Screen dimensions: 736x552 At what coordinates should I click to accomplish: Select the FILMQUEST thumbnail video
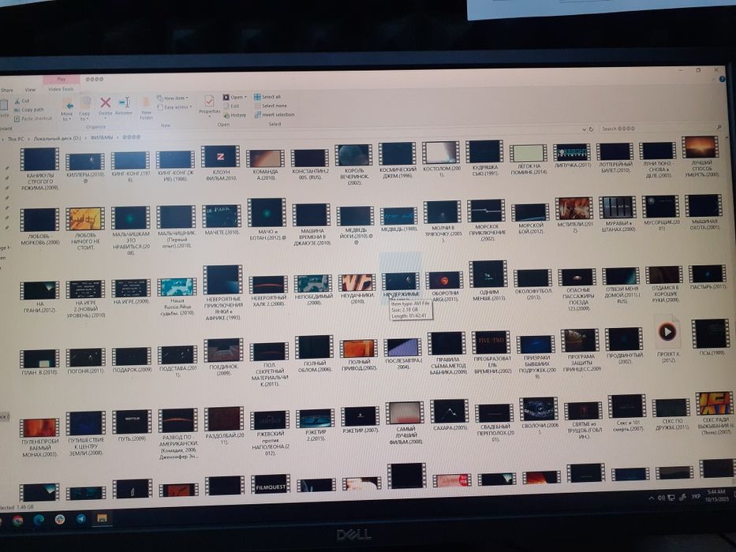(x=271, y=484)
